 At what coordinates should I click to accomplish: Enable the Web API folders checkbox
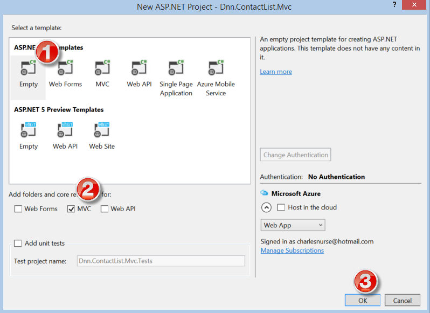point(105,209)
